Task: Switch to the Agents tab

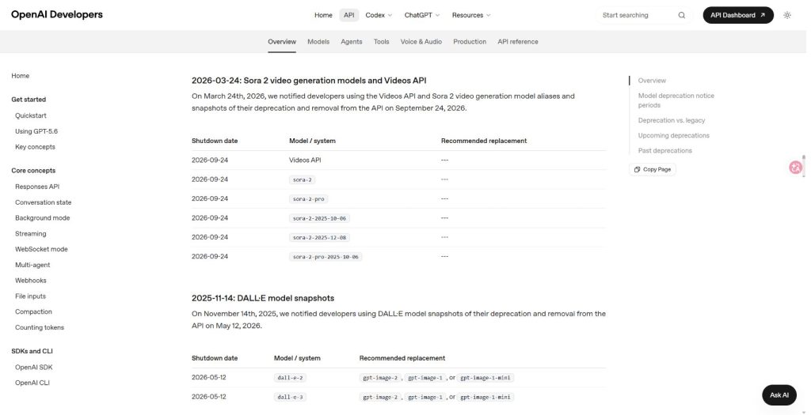Action: [351, 42]
